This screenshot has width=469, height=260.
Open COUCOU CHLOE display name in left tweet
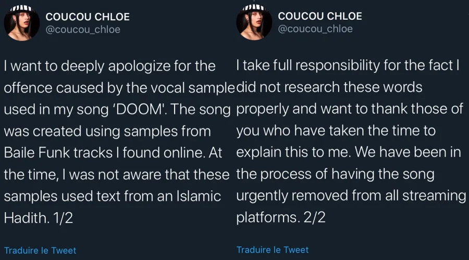[88, 17]
